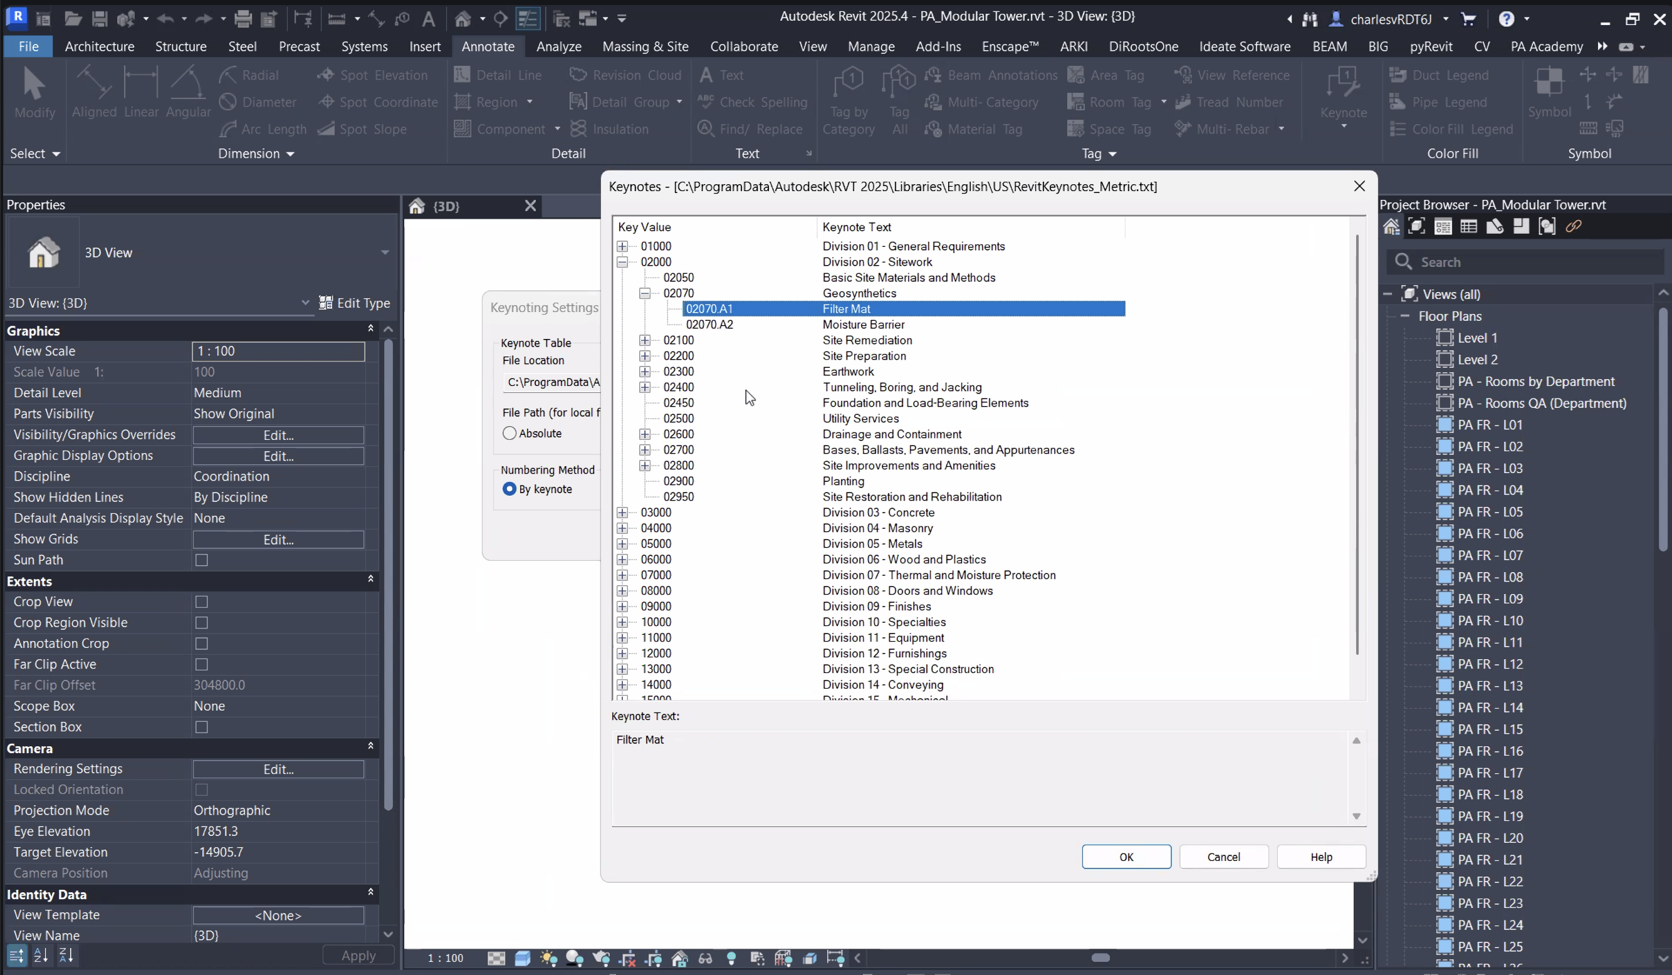
Task: Enable the Annotation Crop checkbox
Action: pyautogui.click(x=202, y=644)
